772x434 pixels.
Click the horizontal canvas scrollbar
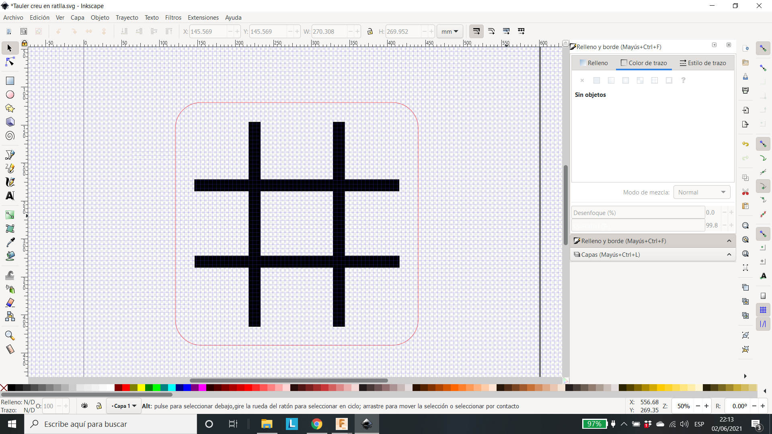coord(289,380)
